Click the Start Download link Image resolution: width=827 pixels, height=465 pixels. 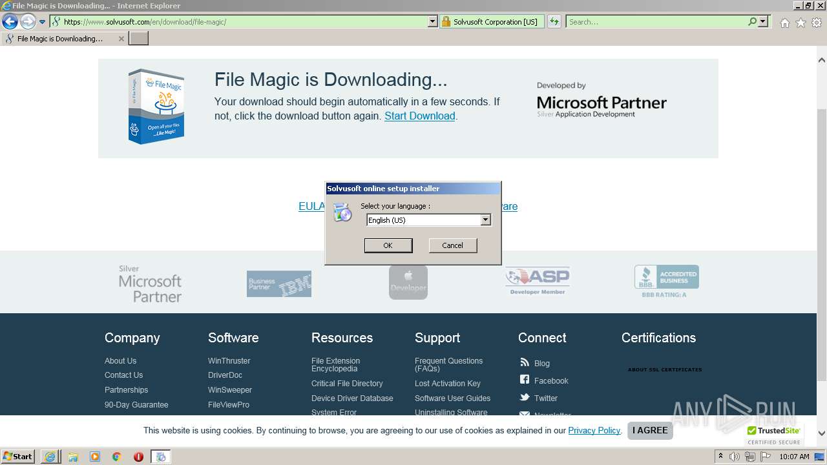point(420,116)
